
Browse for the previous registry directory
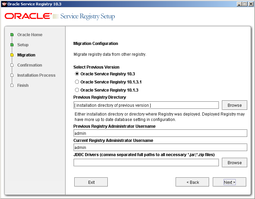234,105
